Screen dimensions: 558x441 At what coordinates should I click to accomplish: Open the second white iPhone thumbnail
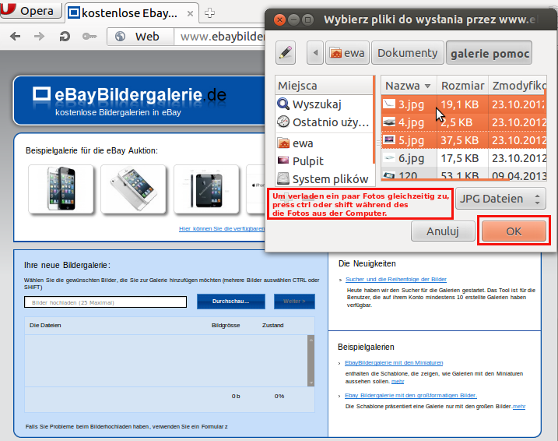pyautogui.click(x=133, y=189)
